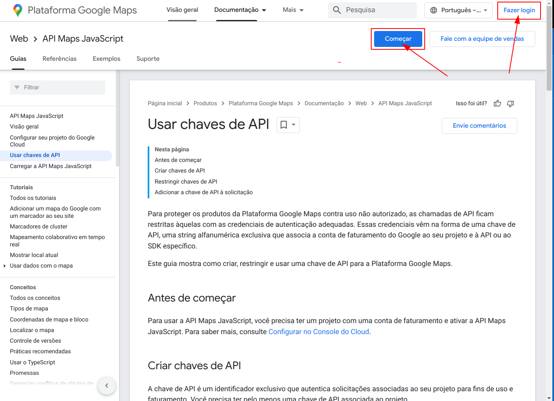Go to Documentação breadcrumb
Image resolution: width=554 pixels, height=401 pixels.
point(324,103)
